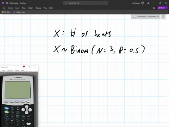This screenshot has height=127, width=169.
Task: Click the full page view expand arrows
Action: pos(163,17)
